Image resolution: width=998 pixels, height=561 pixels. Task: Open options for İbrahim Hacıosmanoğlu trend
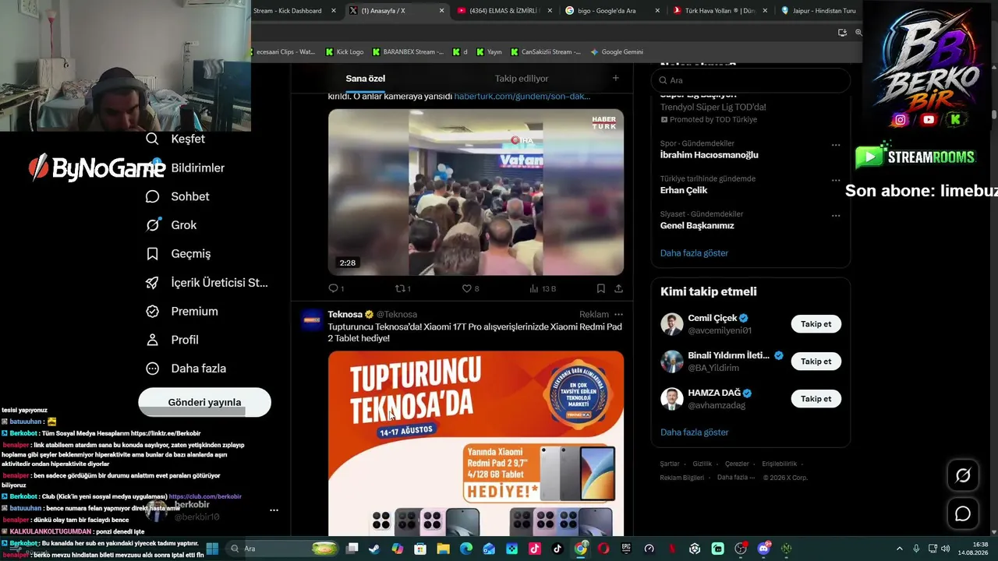point(836,145)
